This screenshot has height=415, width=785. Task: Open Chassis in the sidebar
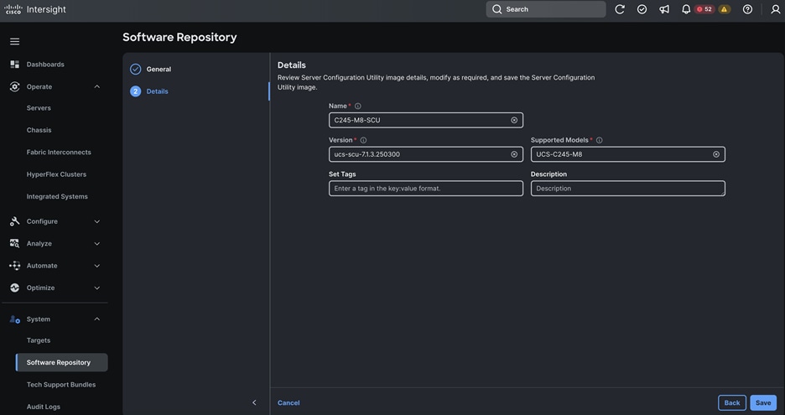[x=39, y=130]
